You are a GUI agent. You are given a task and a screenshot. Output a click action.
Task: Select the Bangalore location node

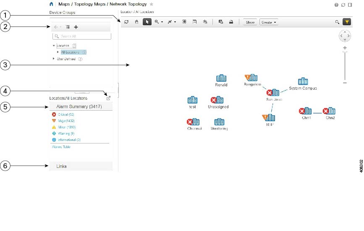[253, 80]
